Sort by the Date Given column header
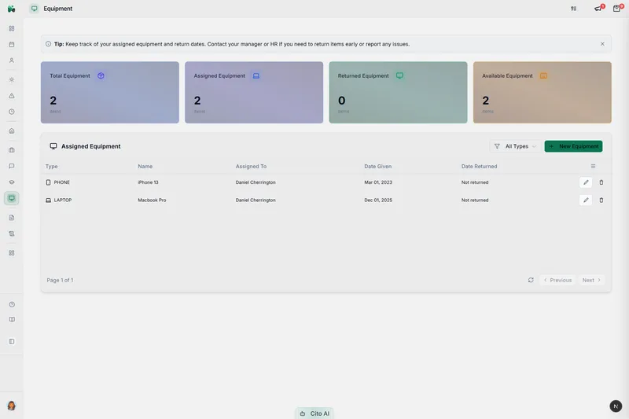Screen dimensions: 629x419 (x=378, y=167)
